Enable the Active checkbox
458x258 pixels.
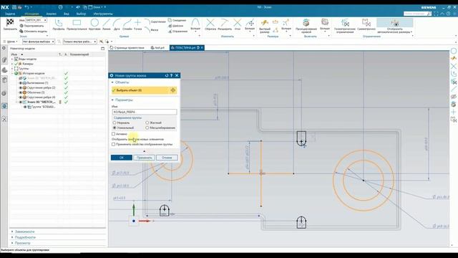[113, 134]
